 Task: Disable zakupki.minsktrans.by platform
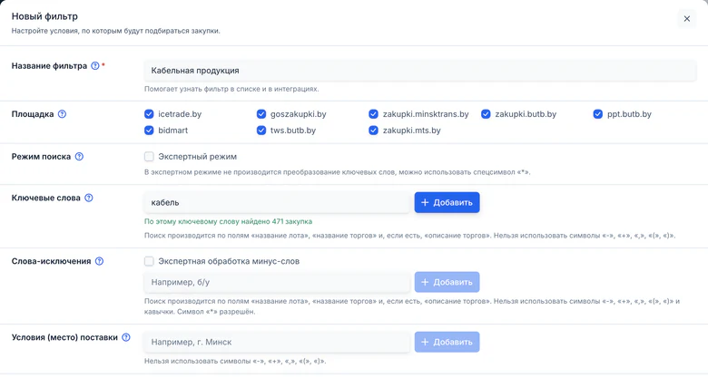pyautogui.click(x=373, y=114)
